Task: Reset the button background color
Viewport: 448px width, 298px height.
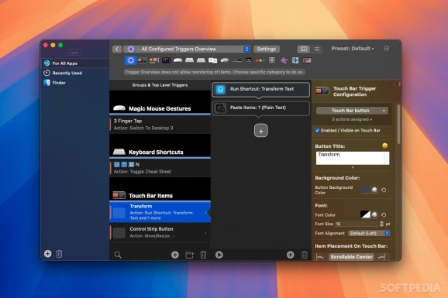Action: tap(384, 190)
